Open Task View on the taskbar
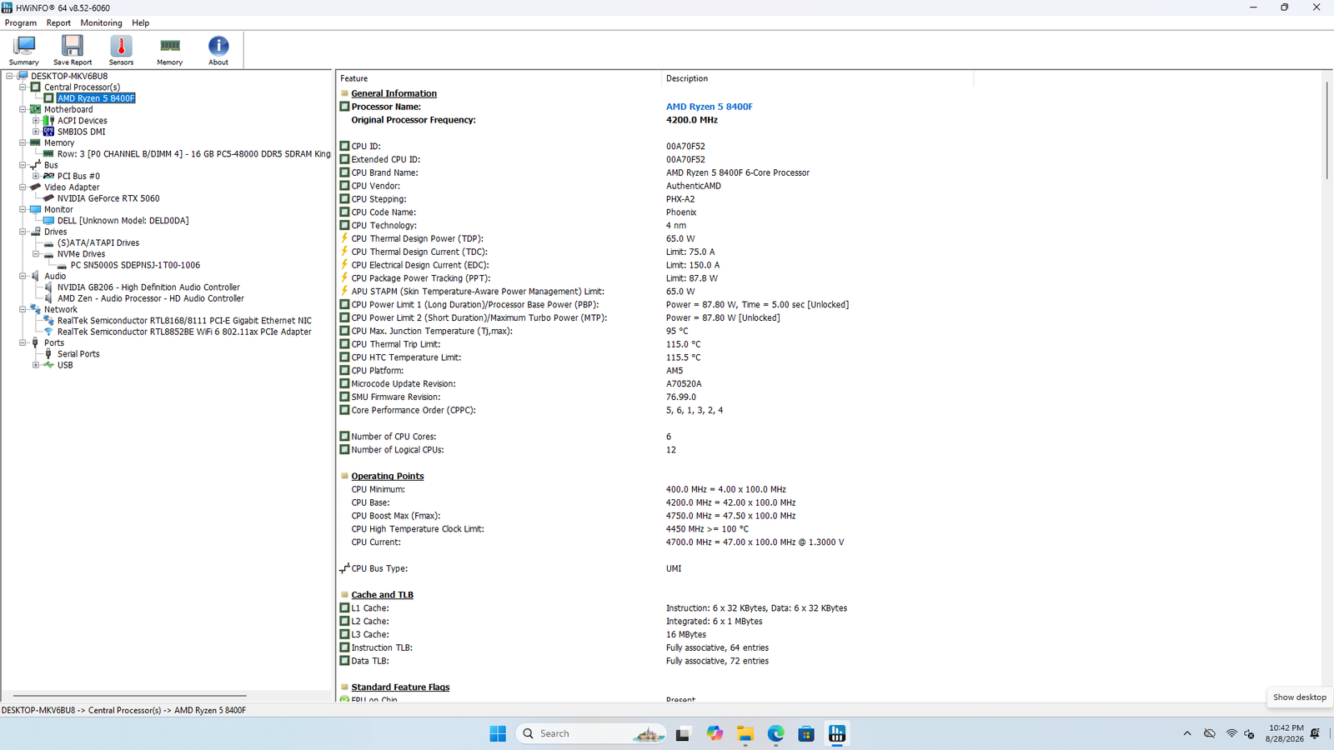1334x750 pixels. click(x=683, y=733)
